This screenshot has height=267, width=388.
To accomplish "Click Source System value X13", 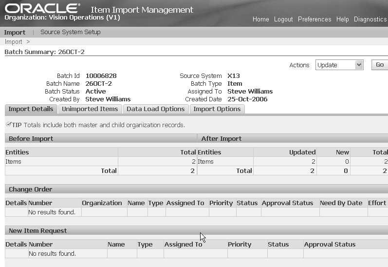I will coord(234,76).
